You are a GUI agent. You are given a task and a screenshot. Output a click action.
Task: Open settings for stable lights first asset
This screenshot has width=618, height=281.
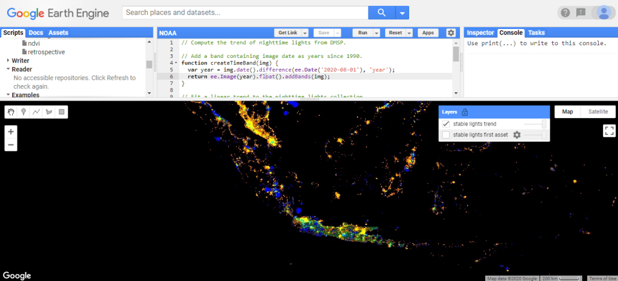(x=517, y=135)
